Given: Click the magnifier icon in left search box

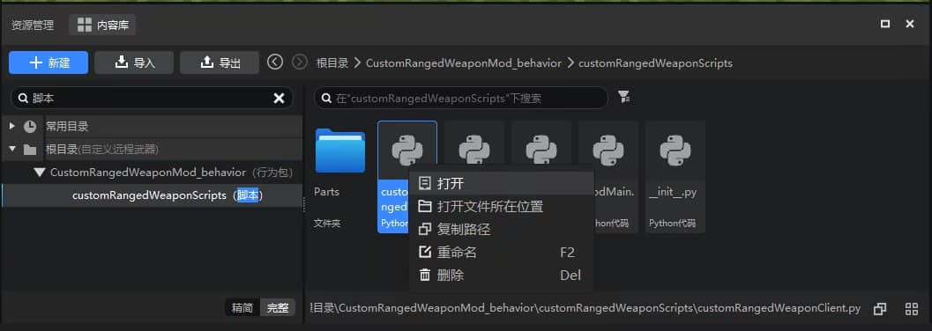Looking at the screenshot, I should point(24,99).
